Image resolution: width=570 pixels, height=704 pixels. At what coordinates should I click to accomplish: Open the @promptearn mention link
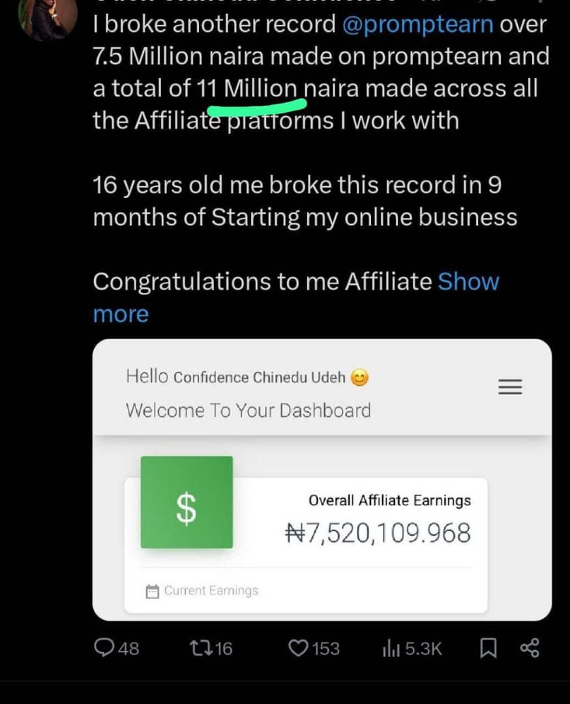pos(417,24)
